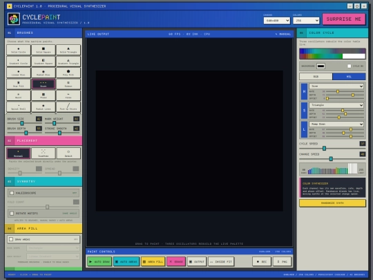Image resolution: width=373 pixels, height=280 pixels.
Task: Tick the Cycle BG checkbox
Action: tap(349, 66)
